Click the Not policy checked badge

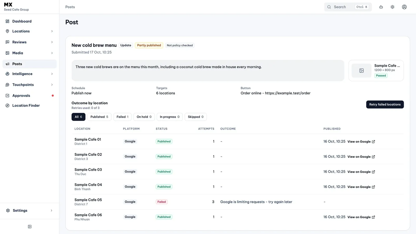click(x=180, y=45)
